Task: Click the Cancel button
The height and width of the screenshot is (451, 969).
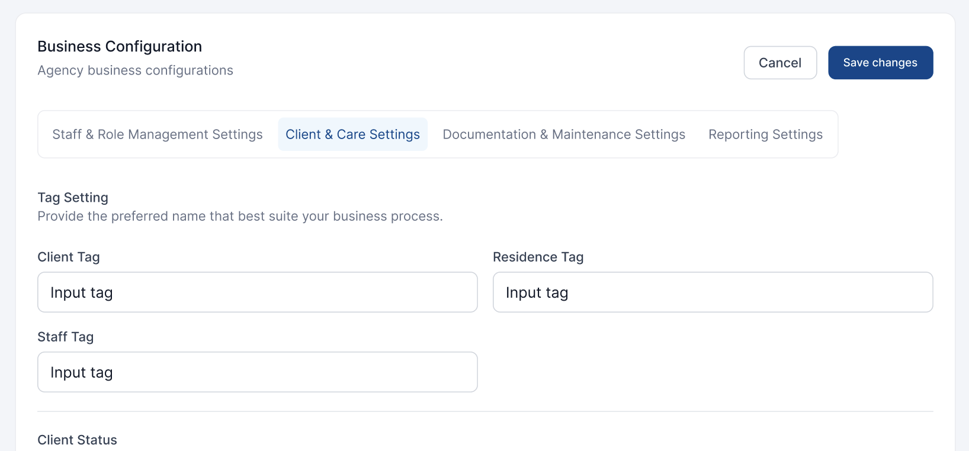Action: 780,63
